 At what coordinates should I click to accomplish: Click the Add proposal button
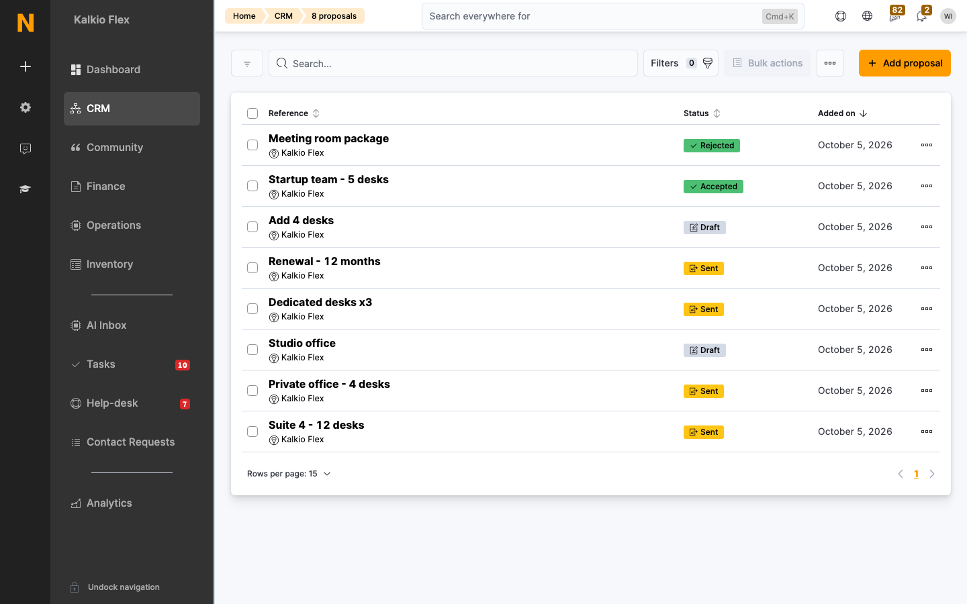(x=905, y=63)
